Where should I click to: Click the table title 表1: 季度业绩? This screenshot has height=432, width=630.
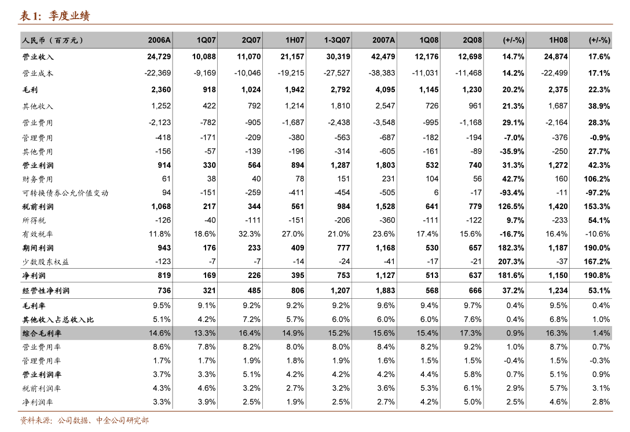54,16
